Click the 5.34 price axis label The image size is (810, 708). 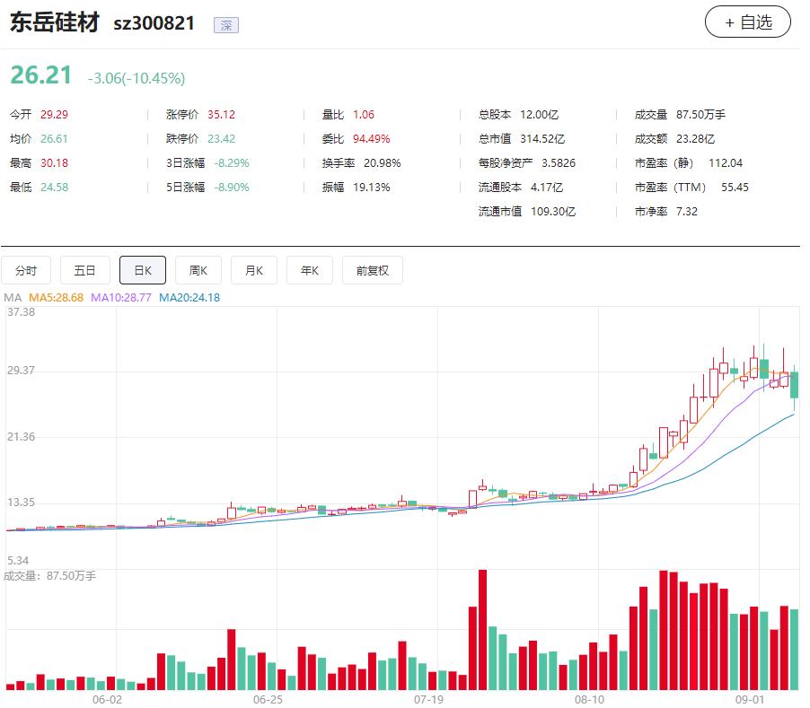[x=18, y=561]
